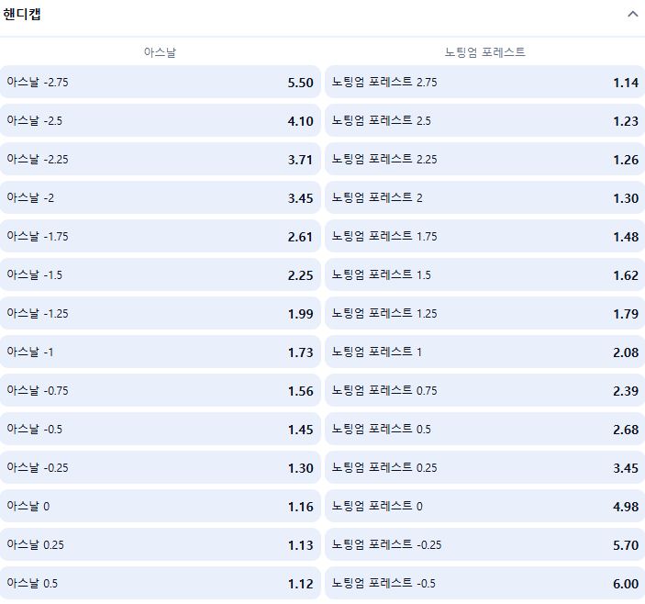Choose 아스날 -0.75 odds 1.56
The image size is (645, 604).
coord(160,390)
